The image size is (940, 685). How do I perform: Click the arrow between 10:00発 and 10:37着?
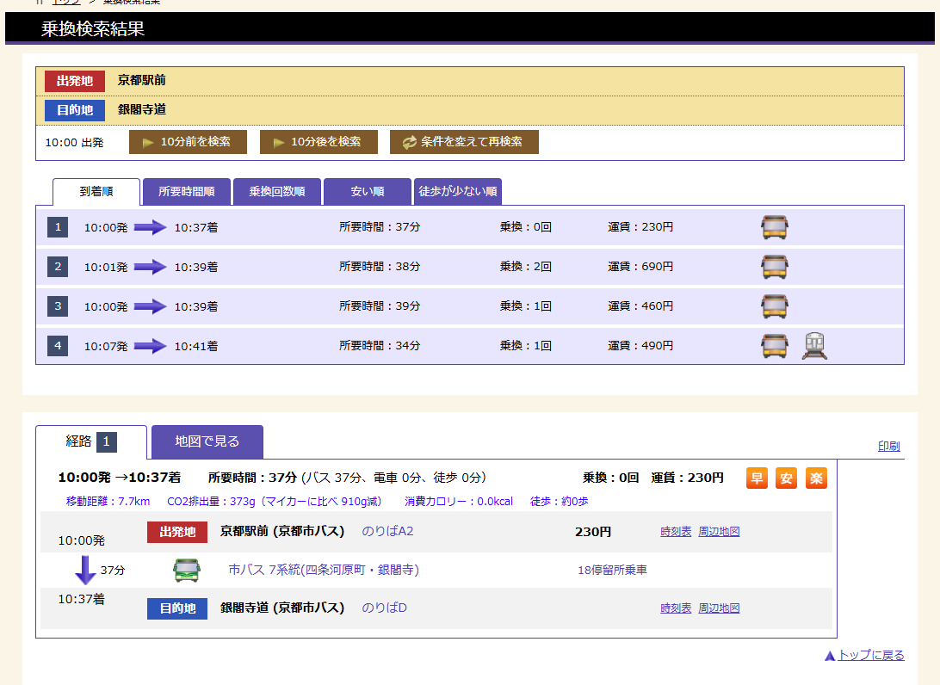[x=150, y=227]
